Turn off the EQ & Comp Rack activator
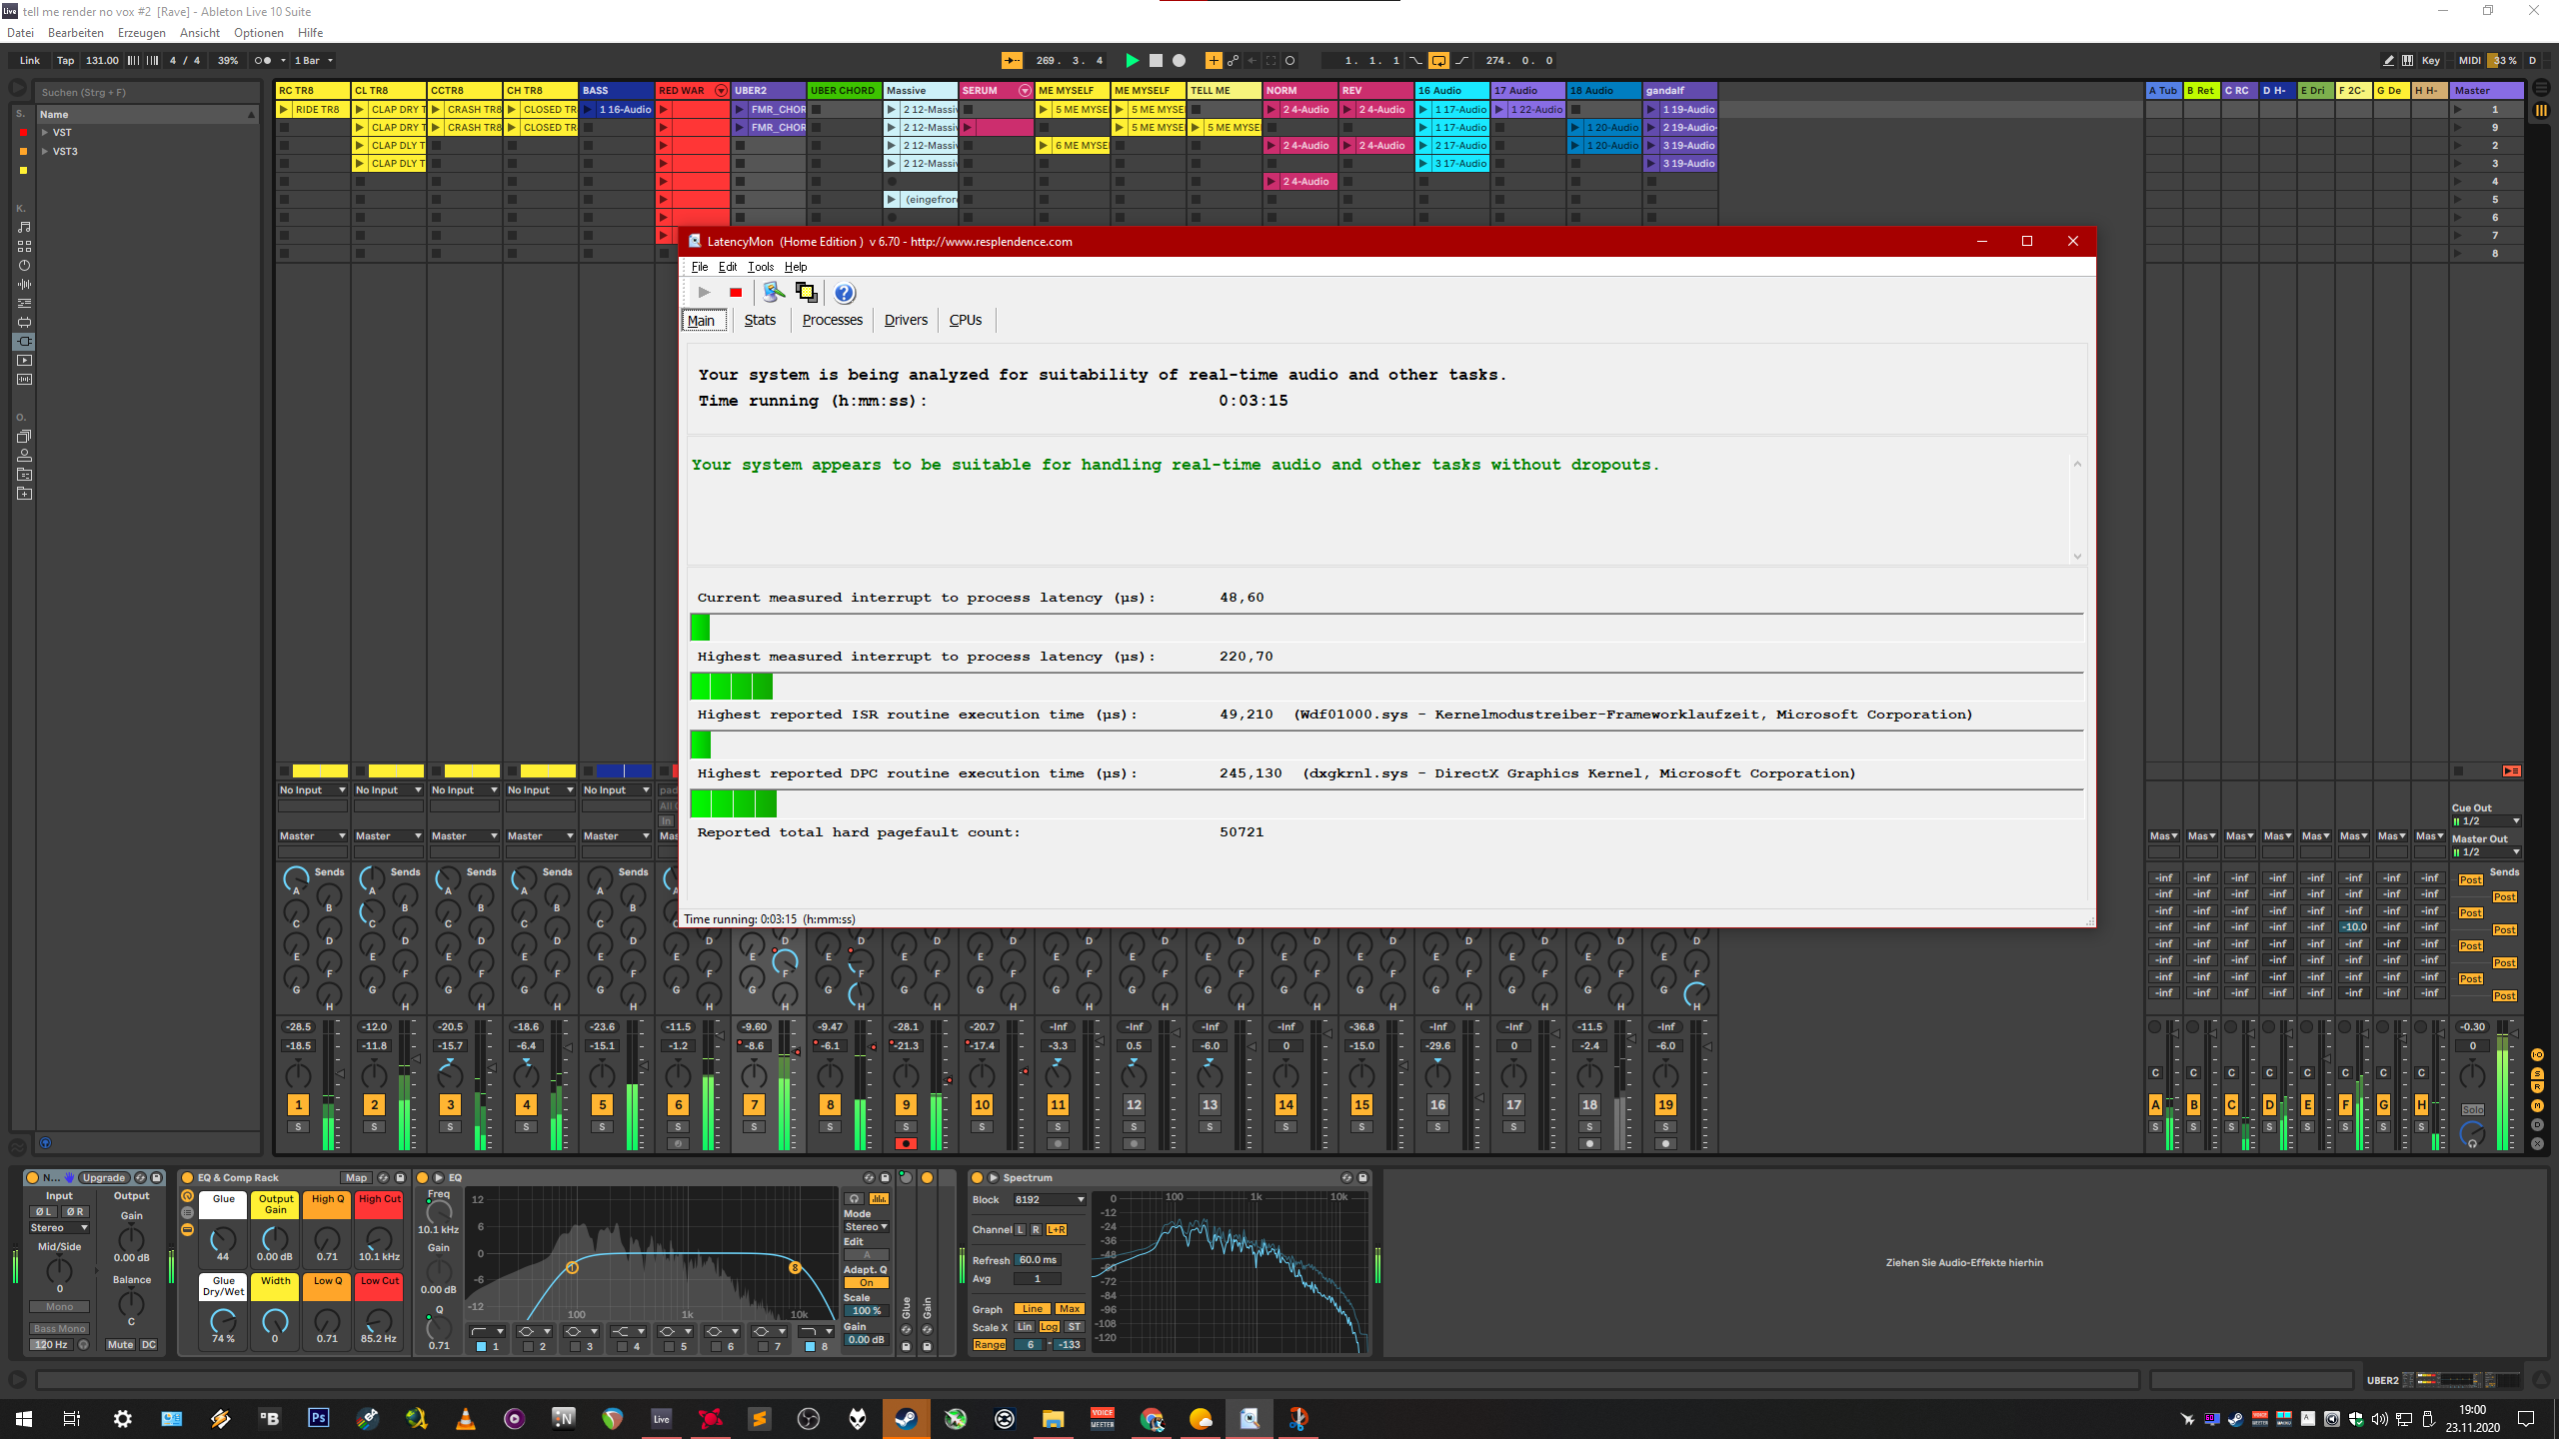The image size is (2559, 1439). [x=187, y=1177]
